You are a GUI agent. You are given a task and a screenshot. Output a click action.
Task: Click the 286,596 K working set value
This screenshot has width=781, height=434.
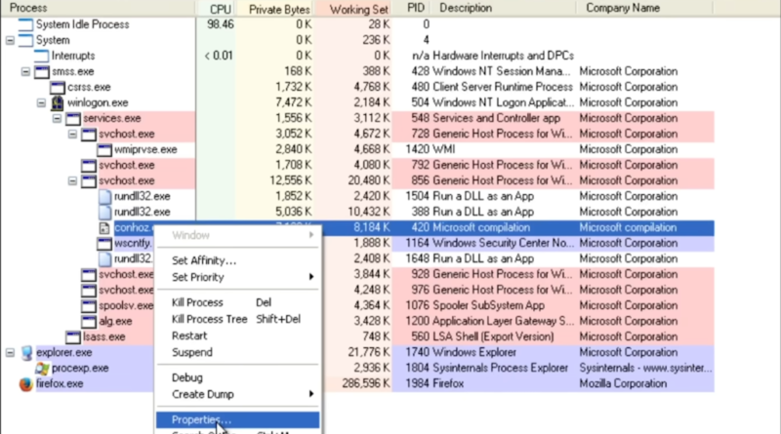pyautogui.click(x=365, y=383)
